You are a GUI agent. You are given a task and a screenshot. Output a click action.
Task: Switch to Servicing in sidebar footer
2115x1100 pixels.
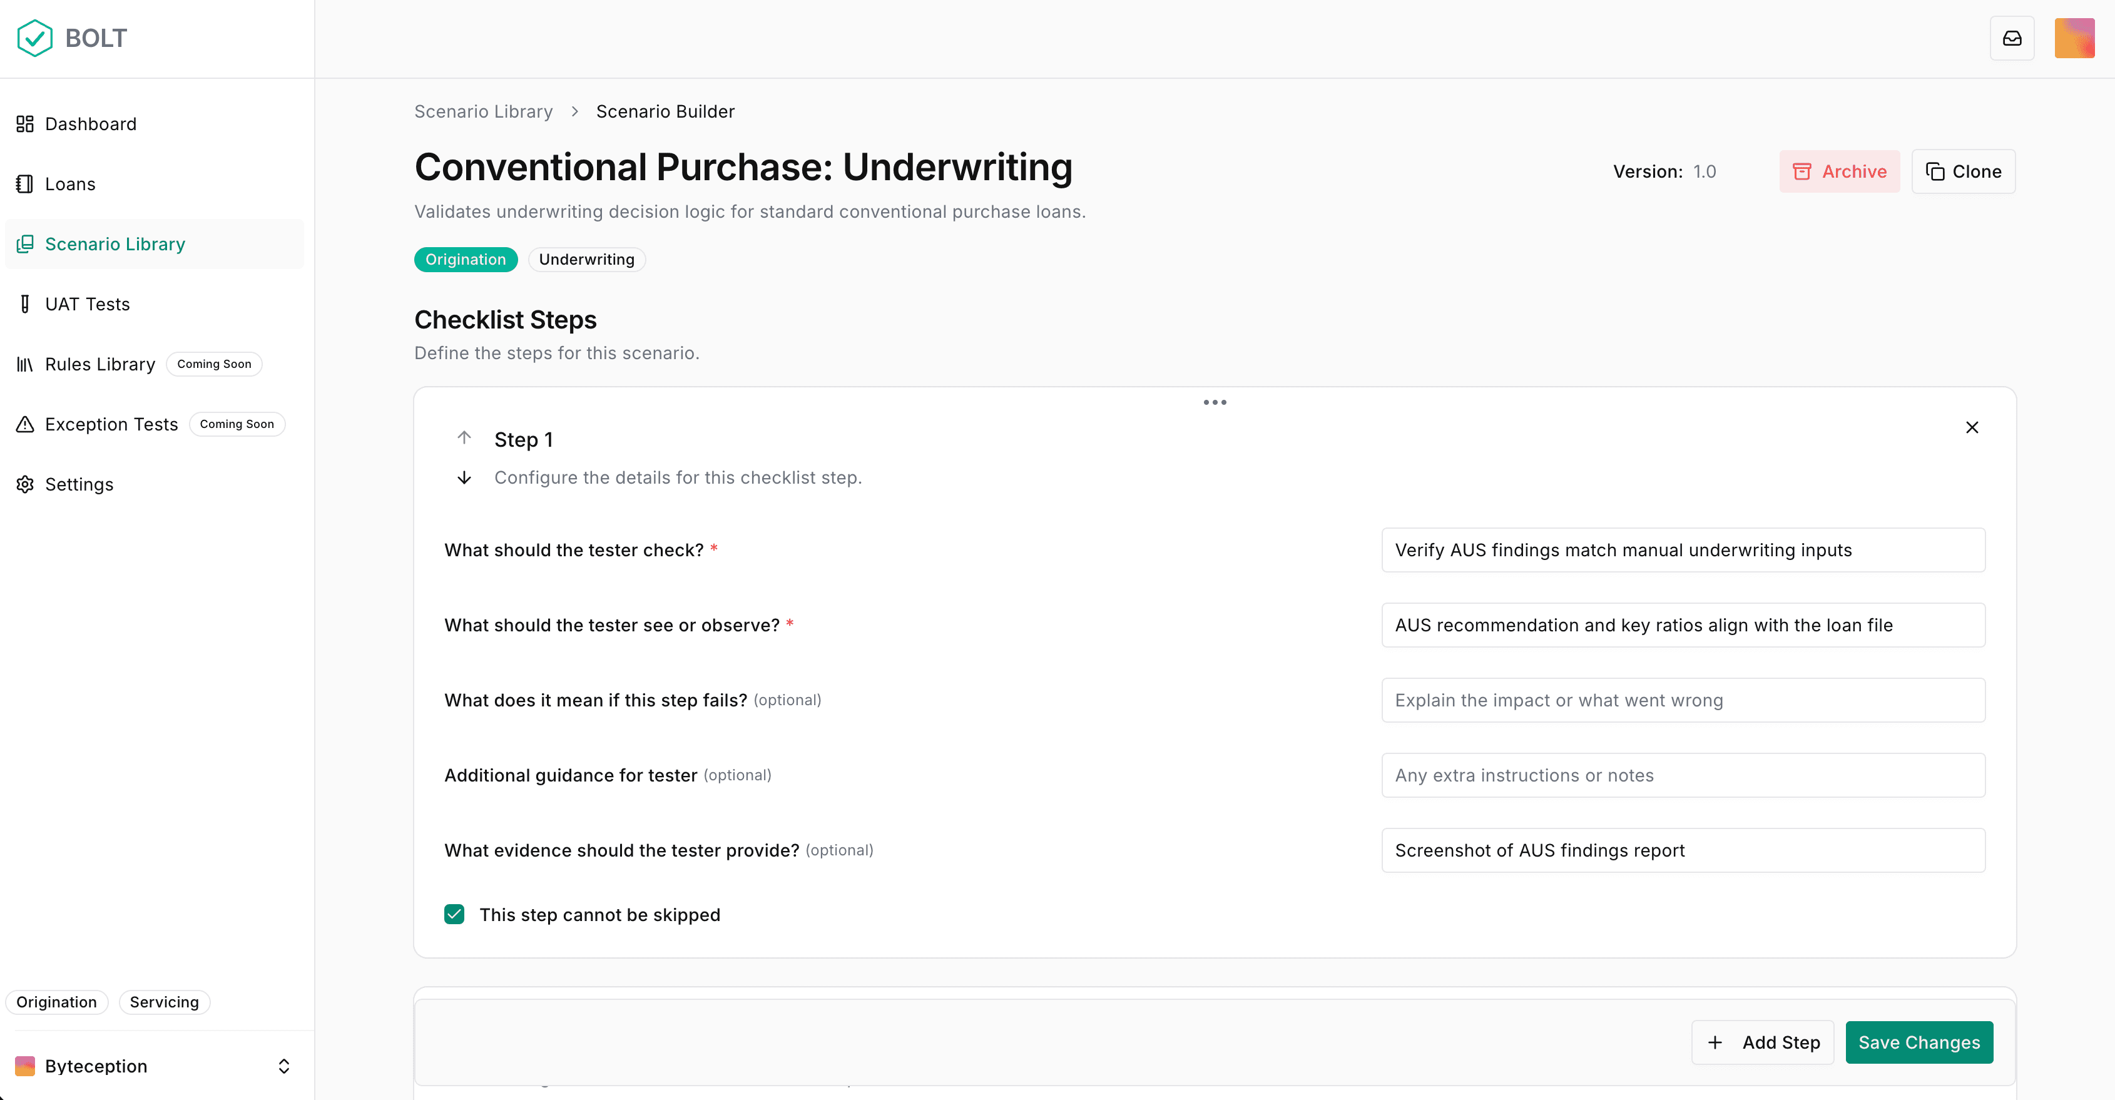coord(164,1002)
